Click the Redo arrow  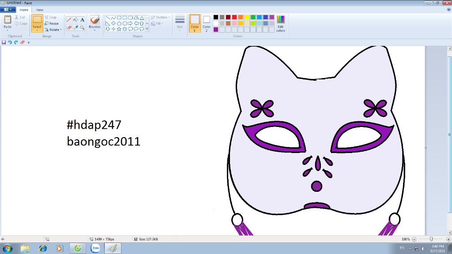pyautogui.click(x=16, y=42)
